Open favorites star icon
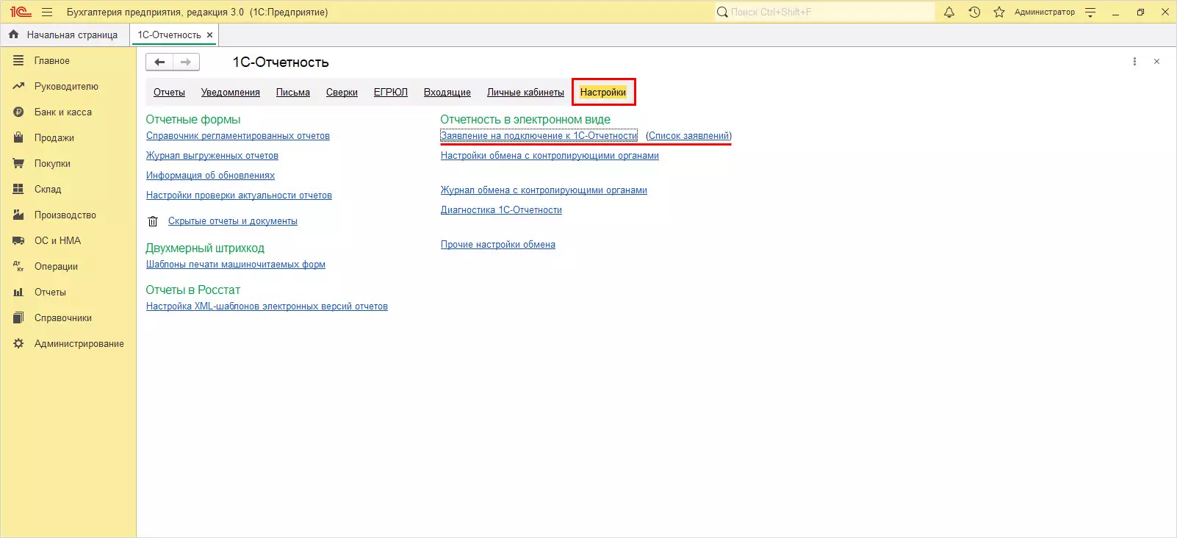The height and width of the screenshot is (538, 1177). click(x=999, y=12)
